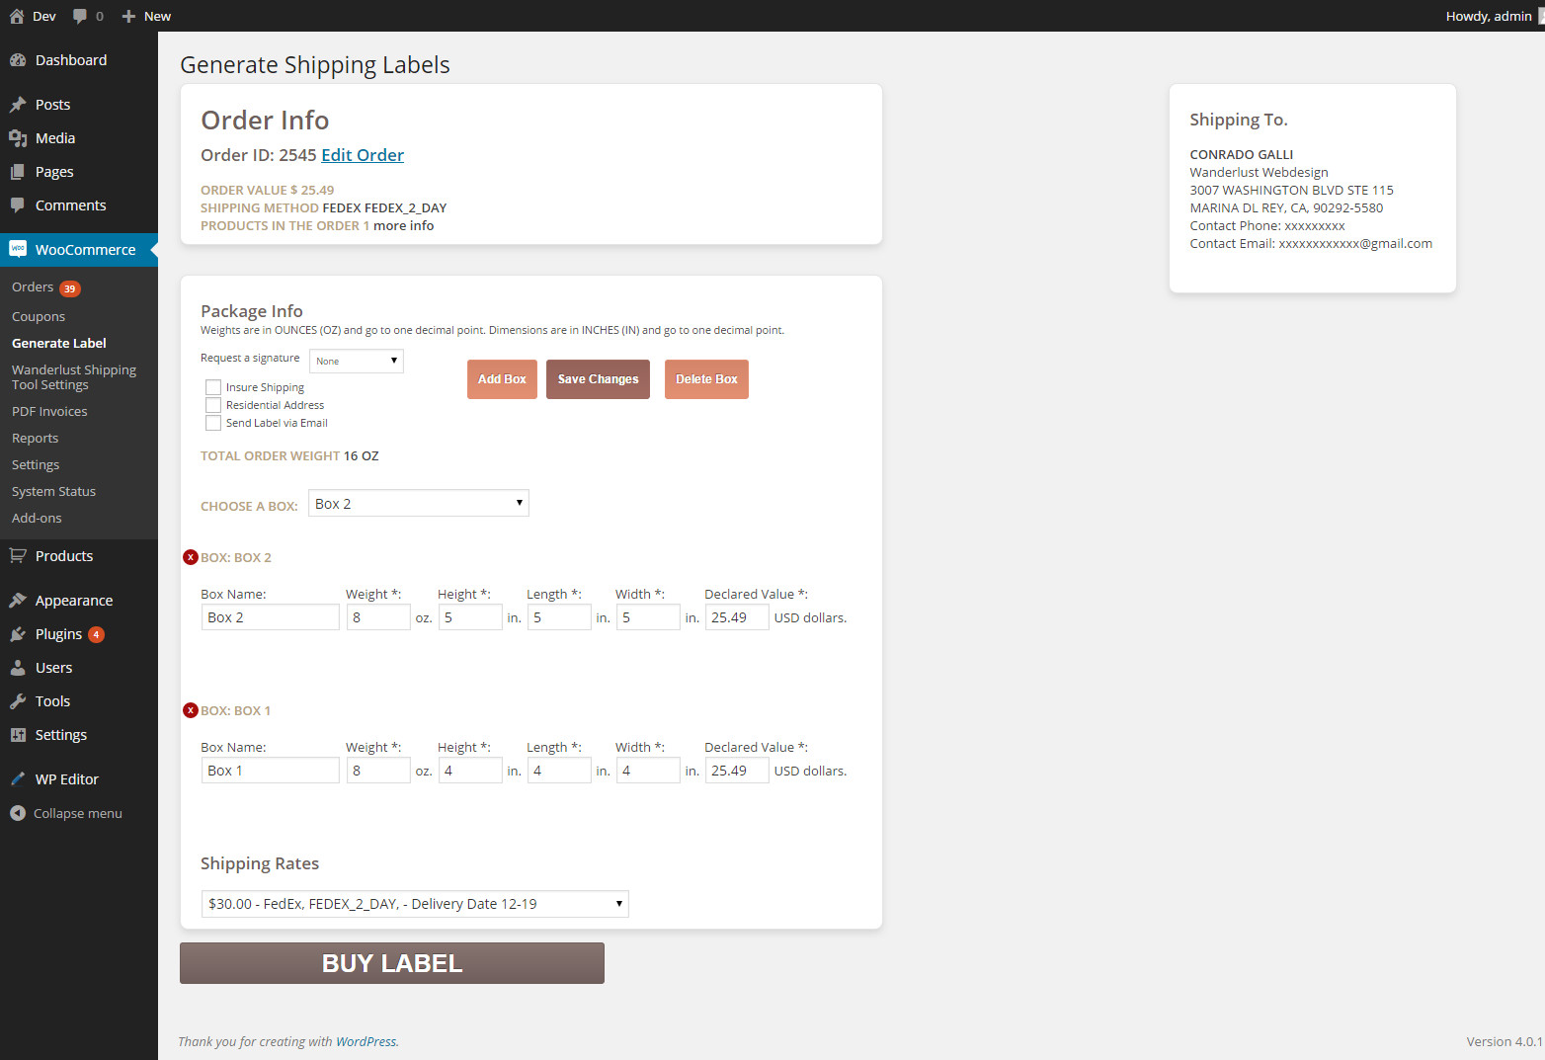Click the Dashboard gauge icon in sidebar
This screenshot has height=1060, width=1545.
(x=18, y=60)
